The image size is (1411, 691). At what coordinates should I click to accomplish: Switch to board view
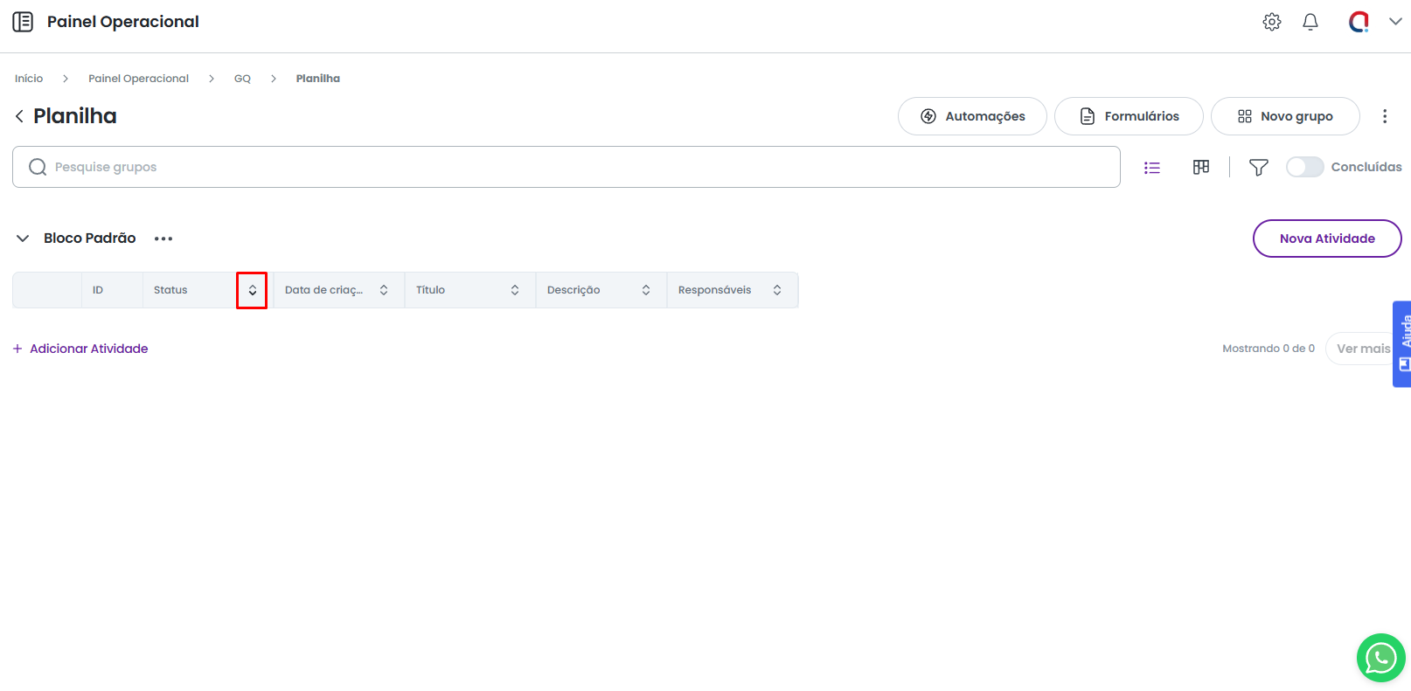click(x=1200, y=168)
